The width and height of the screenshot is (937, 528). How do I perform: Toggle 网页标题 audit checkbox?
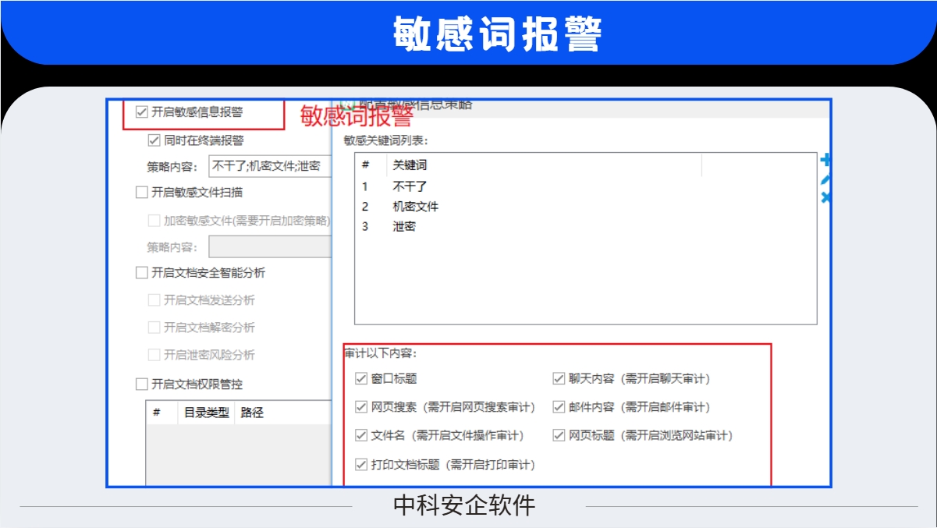559,435
